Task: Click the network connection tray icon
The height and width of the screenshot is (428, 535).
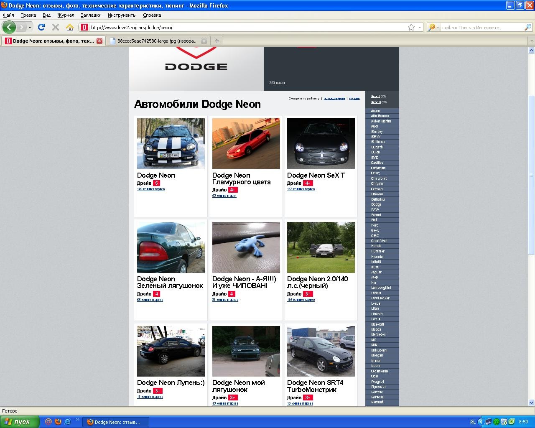Action: tap(488, 422)
